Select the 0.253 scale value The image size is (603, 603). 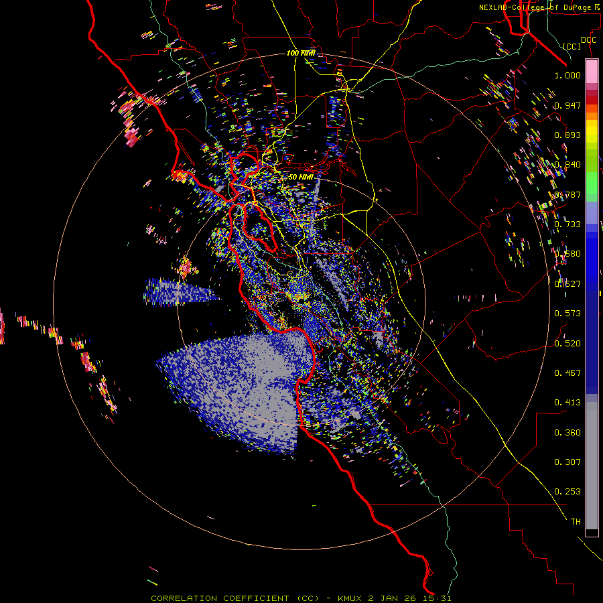567,492
